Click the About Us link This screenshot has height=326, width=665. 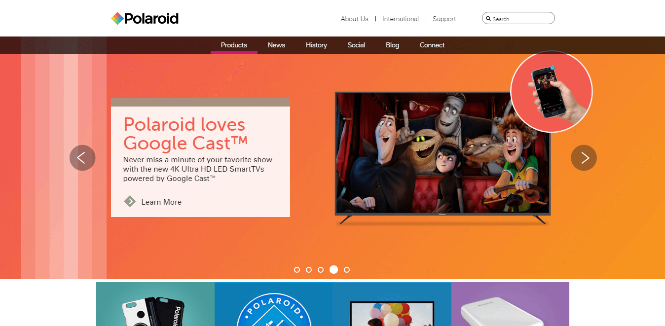click(354, 19)
